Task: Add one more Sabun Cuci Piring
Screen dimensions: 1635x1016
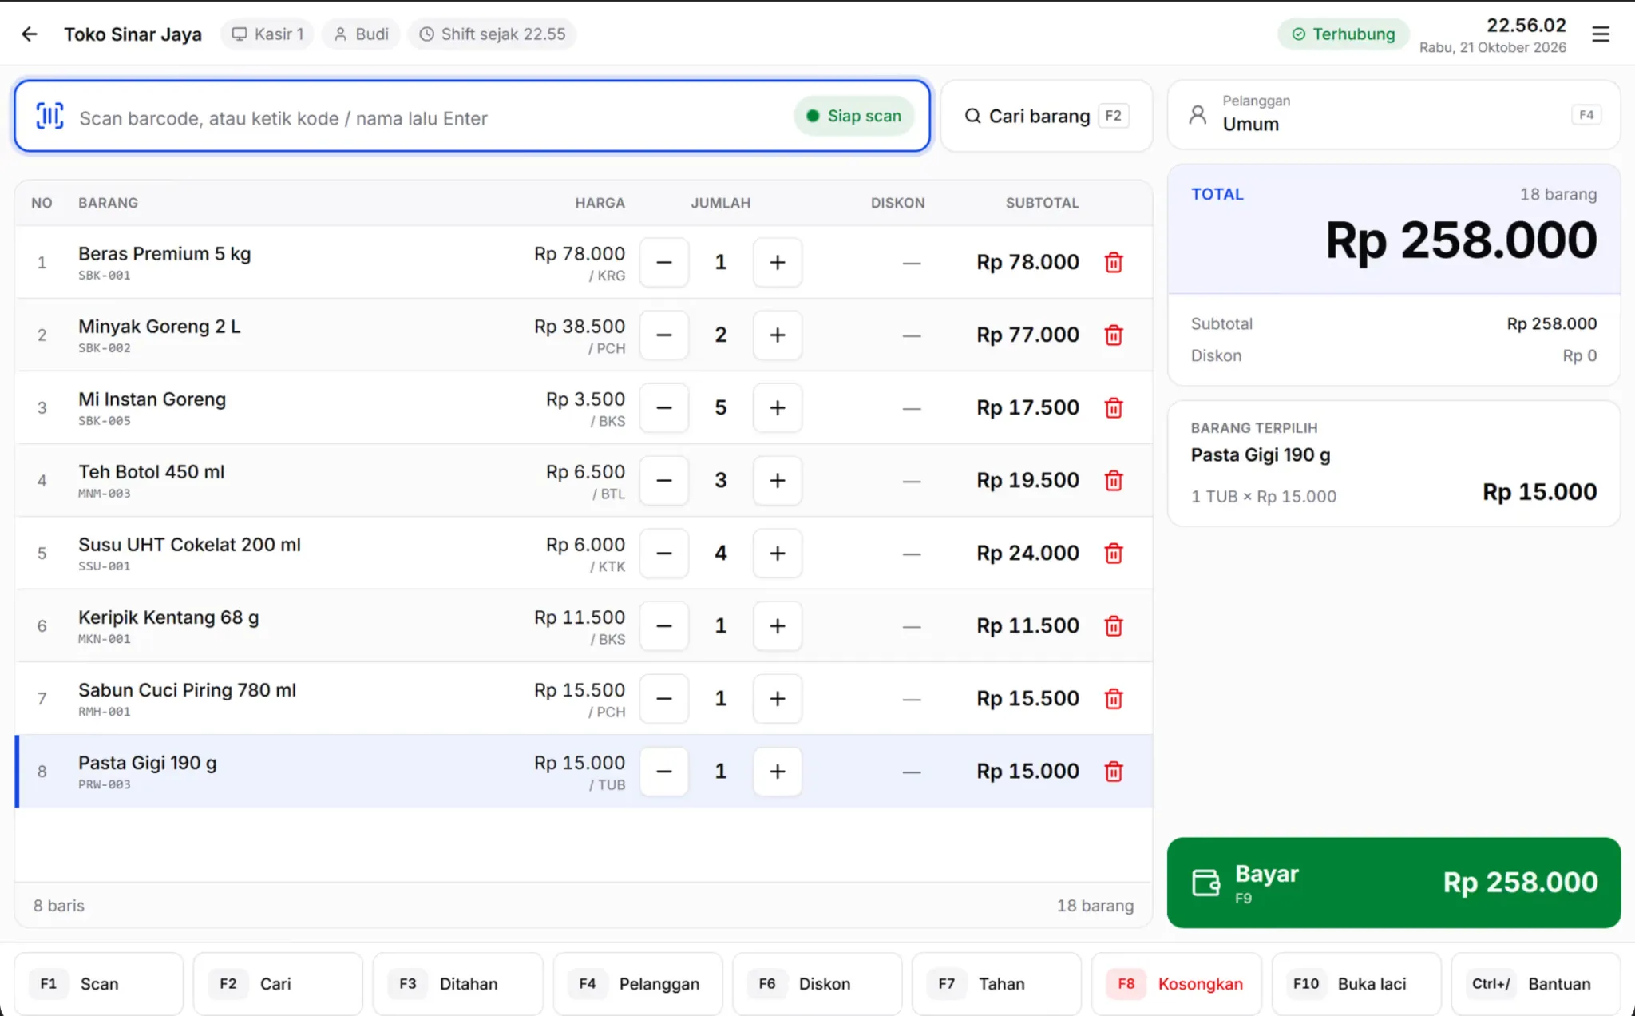Action: coord(777,698)
